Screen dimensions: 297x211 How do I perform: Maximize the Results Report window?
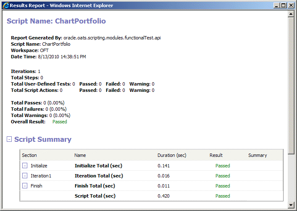coord(284,5)
